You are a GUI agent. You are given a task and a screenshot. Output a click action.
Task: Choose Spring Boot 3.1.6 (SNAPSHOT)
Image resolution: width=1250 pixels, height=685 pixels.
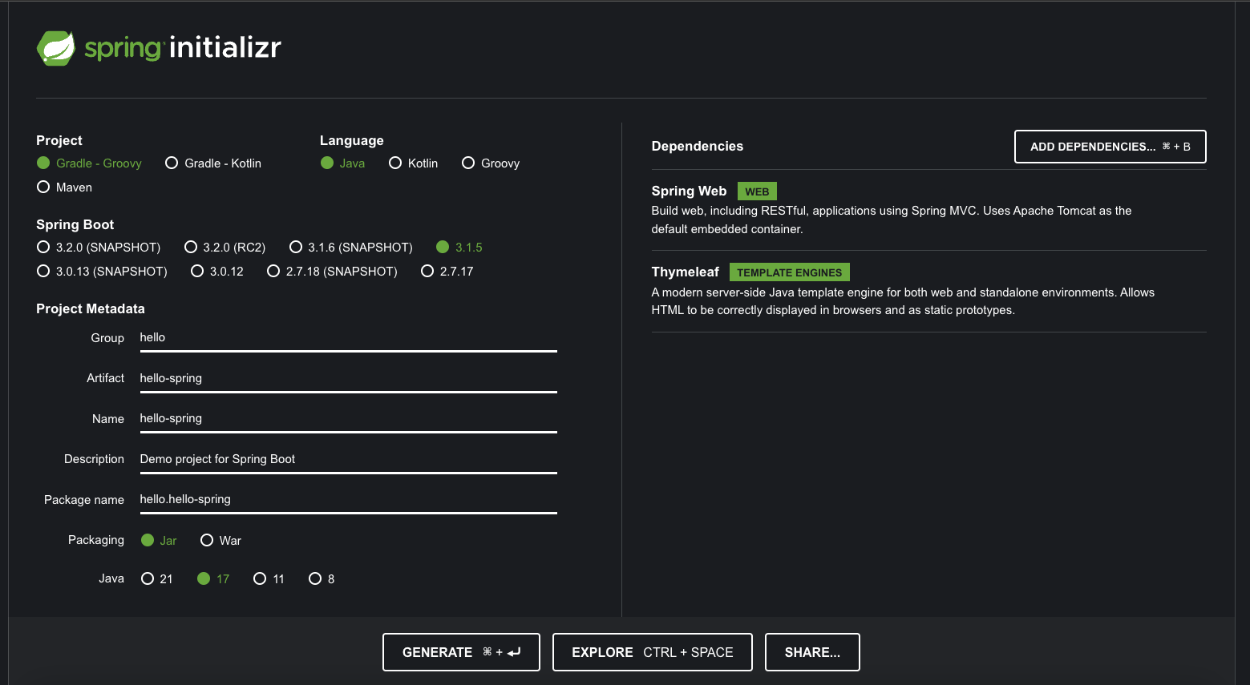click(351, 248)
